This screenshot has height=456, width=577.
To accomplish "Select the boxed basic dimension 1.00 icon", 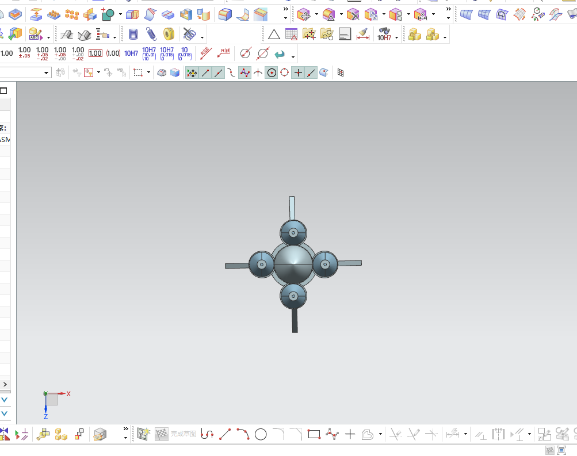I will [x=95, y=53].
